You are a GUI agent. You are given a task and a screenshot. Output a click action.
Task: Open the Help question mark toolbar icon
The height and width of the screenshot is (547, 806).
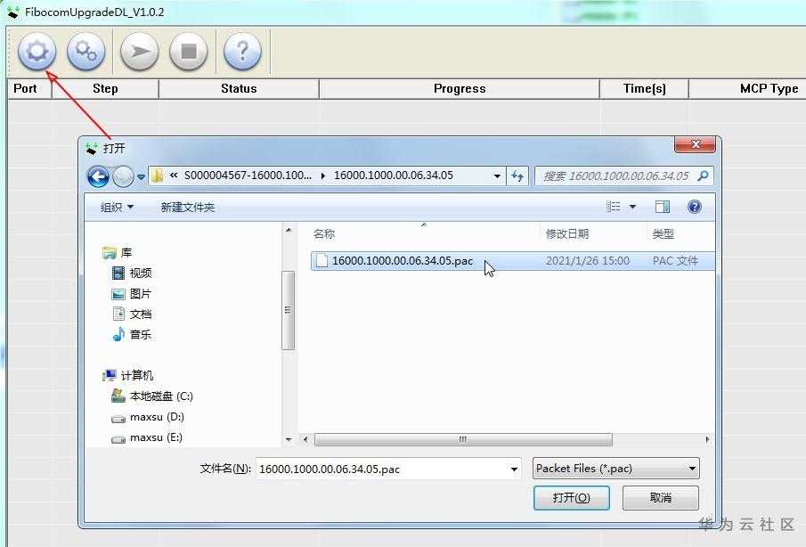[x=242, y=51]
